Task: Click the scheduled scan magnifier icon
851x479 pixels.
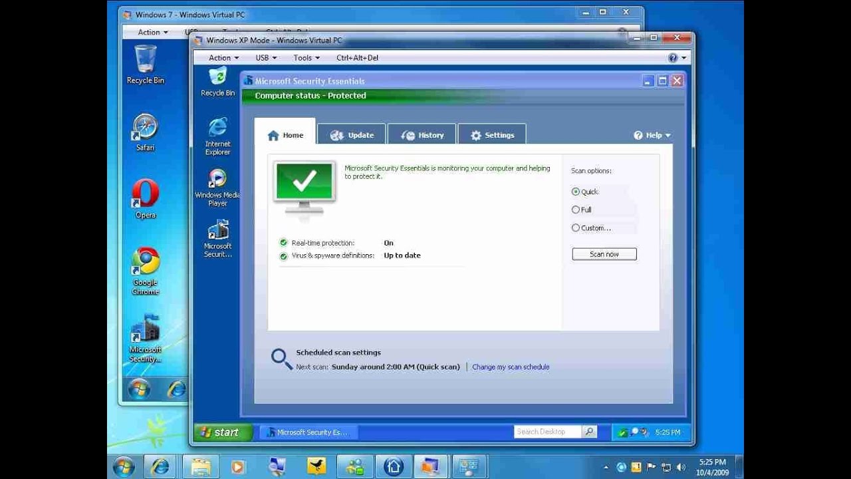Action: [281, 359]
